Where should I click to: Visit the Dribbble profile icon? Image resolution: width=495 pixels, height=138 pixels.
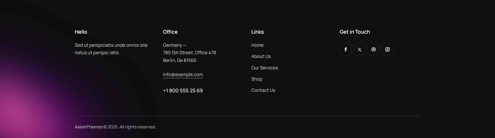[x=373, y=49]
